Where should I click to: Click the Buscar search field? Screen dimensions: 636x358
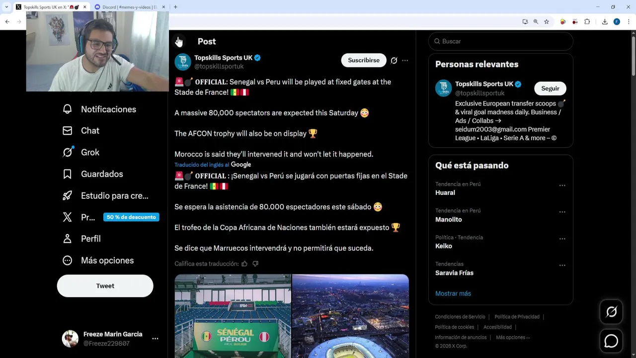click(501, 41)
